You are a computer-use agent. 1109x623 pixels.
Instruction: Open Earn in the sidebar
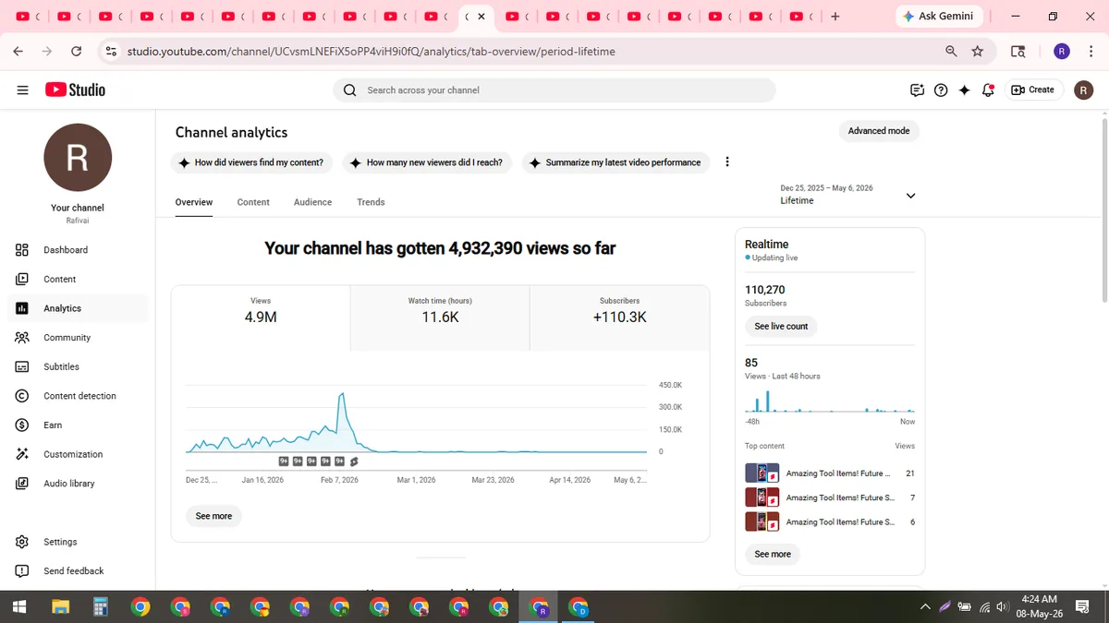coord(78,425)
